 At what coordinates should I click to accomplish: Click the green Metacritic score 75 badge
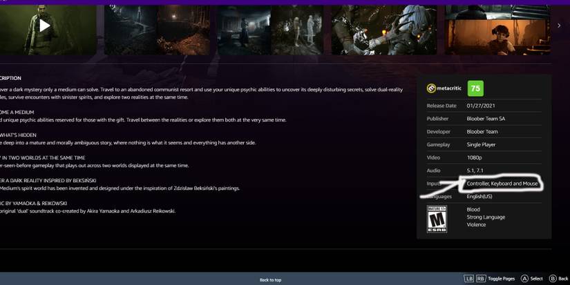pos(475,88)
